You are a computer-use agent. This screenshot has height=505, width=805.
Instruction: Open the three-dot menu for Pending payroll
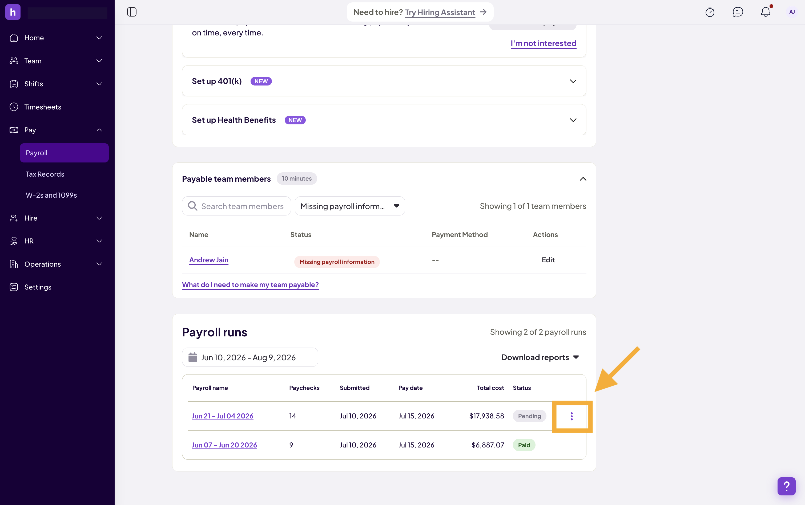(x=571, y=416)
